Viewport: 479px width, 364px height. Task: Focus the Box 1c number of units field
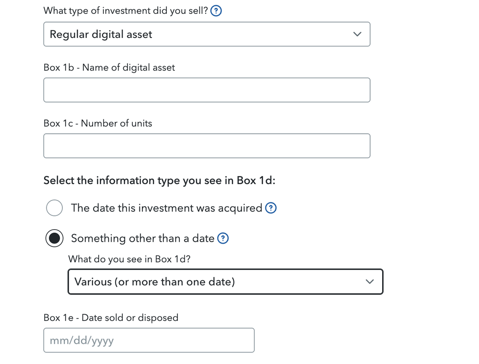click(207, 146)
